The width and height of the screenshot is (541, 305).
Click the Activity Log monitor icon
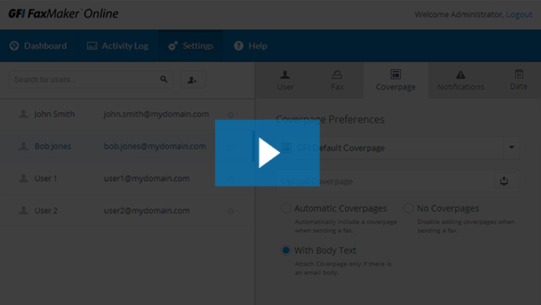tap(92, 46)
